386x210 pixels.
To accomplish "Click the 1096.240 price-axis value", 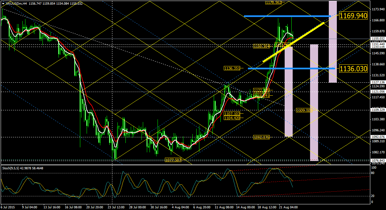I will [378, 130].
